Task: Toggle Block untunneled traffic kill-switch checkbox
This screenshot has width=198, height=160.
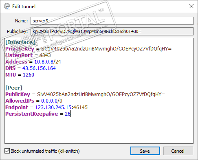Action: point(7,151)
